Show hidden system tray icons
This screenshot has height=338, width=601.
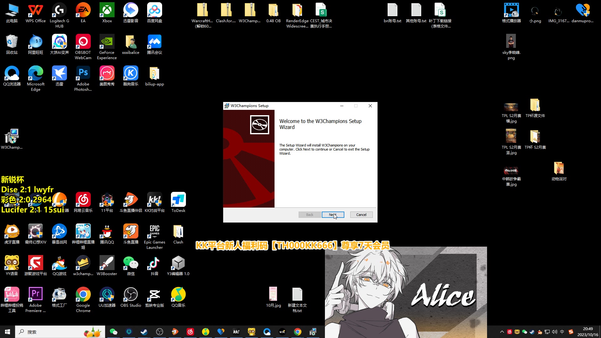(502, 332)
